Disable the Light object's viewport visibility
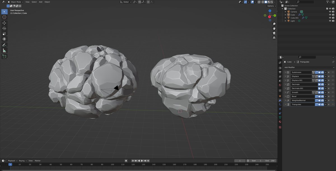The height and width of the screenshot is (171, 336). point(330,21)
